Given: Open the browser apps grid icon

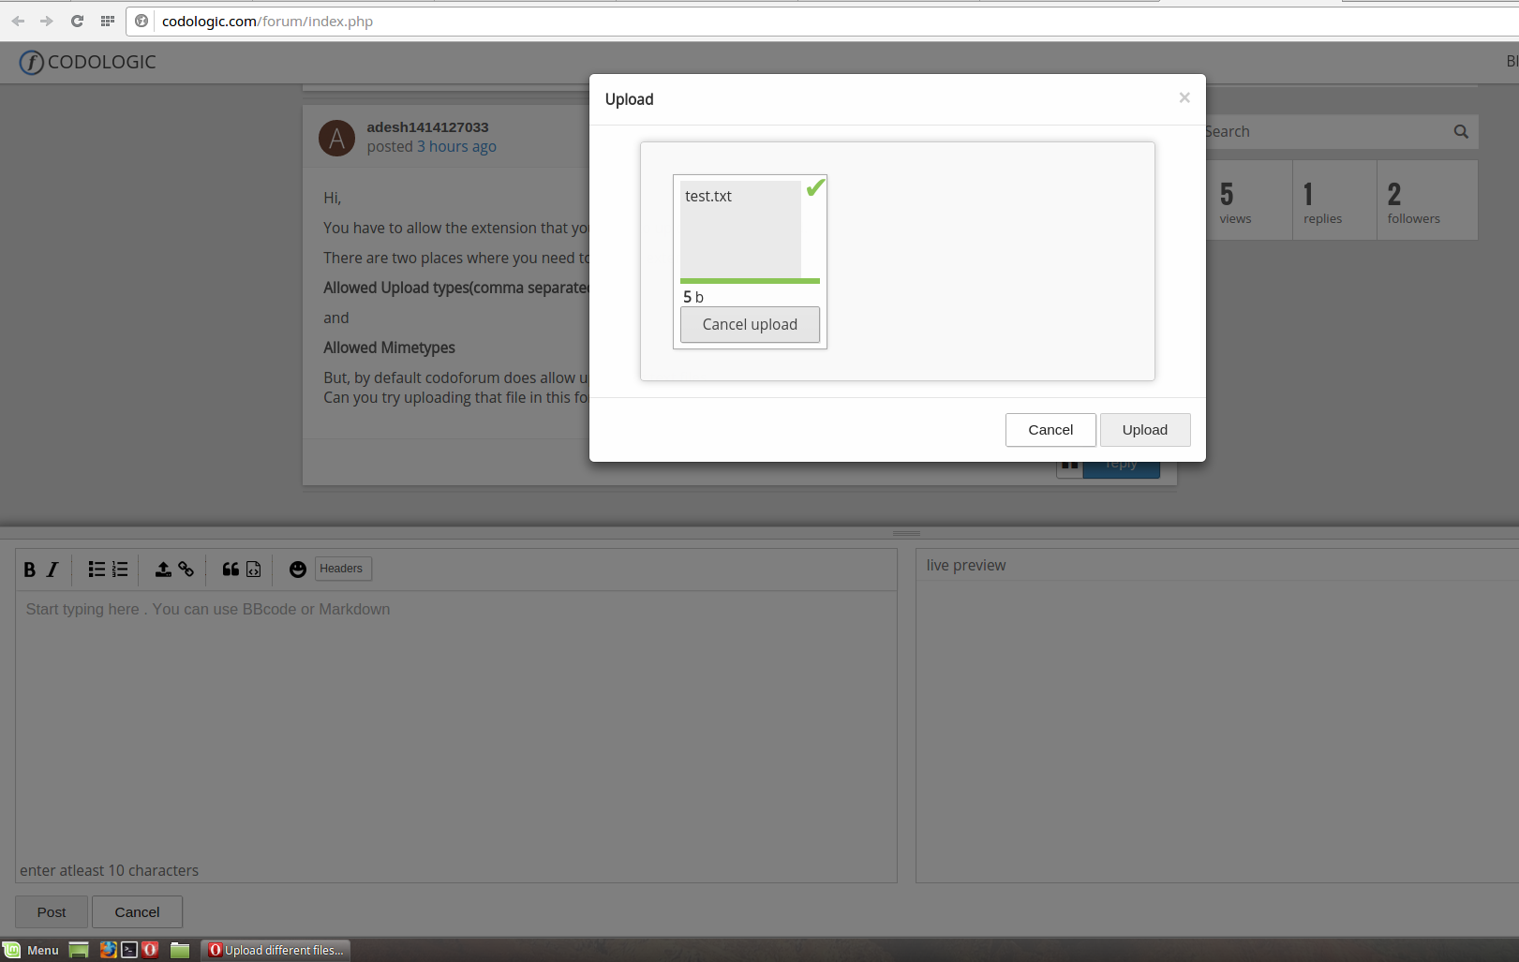Looking at the screenshot, I should pos(108,21).
